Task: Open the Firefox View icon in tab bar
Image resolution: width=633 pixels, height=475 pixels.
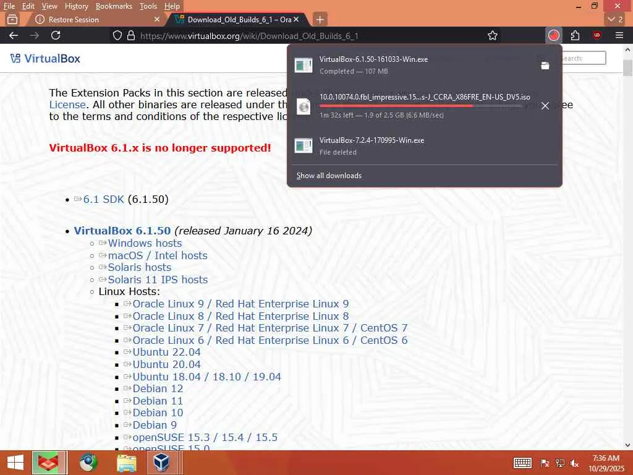Action: point(12,19)
